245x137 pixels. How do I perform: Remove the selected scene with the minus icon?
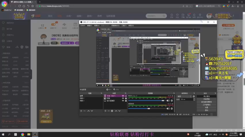[85, 111]
